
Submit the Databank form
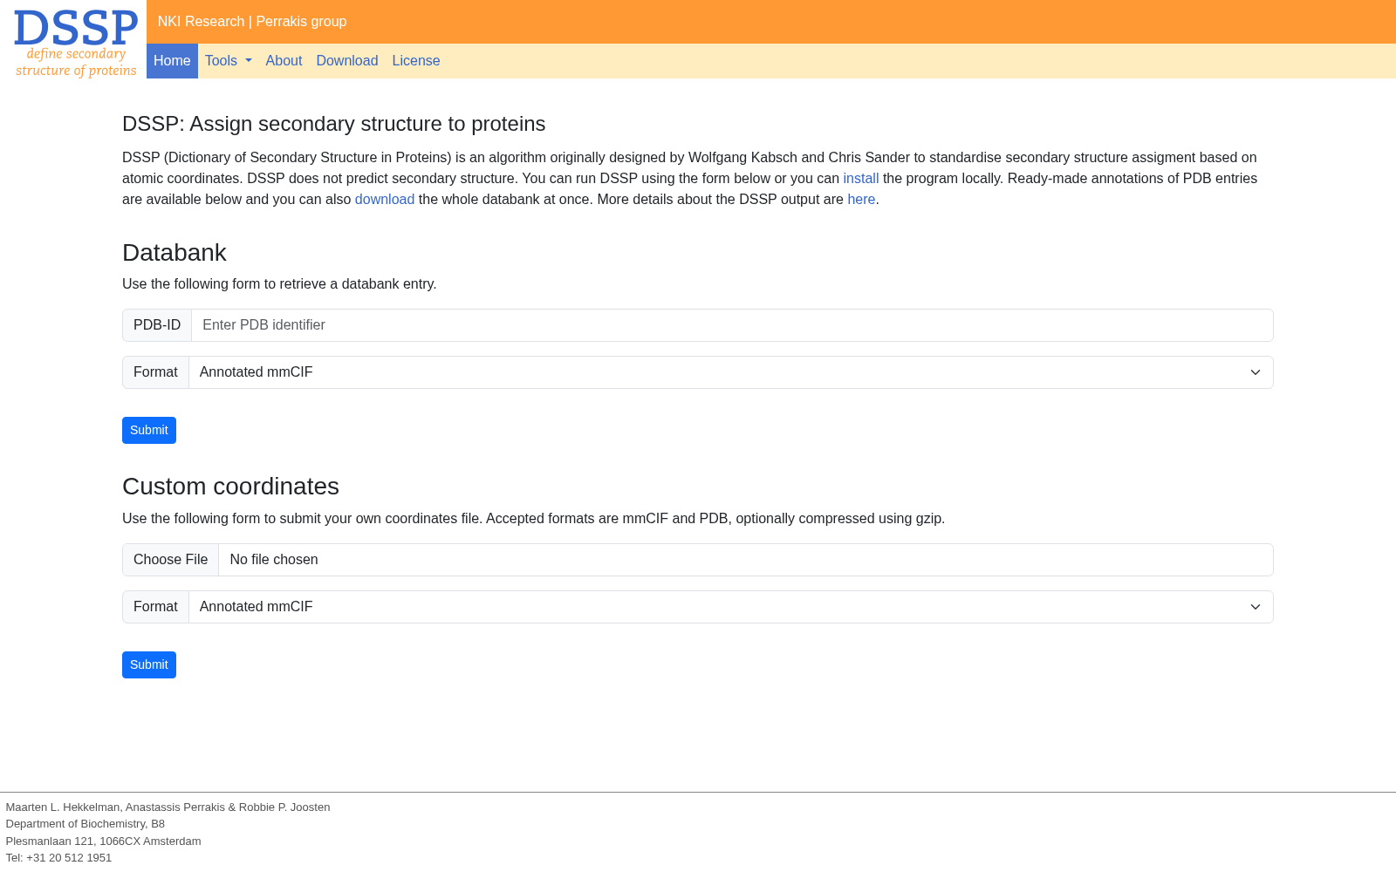(149, 430)
